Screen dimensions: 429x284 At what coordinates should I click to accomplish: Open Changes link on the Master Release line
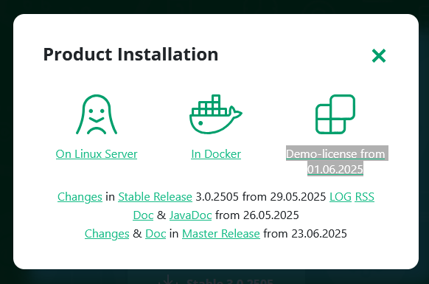pyautogui.click(x=107, y=234)
